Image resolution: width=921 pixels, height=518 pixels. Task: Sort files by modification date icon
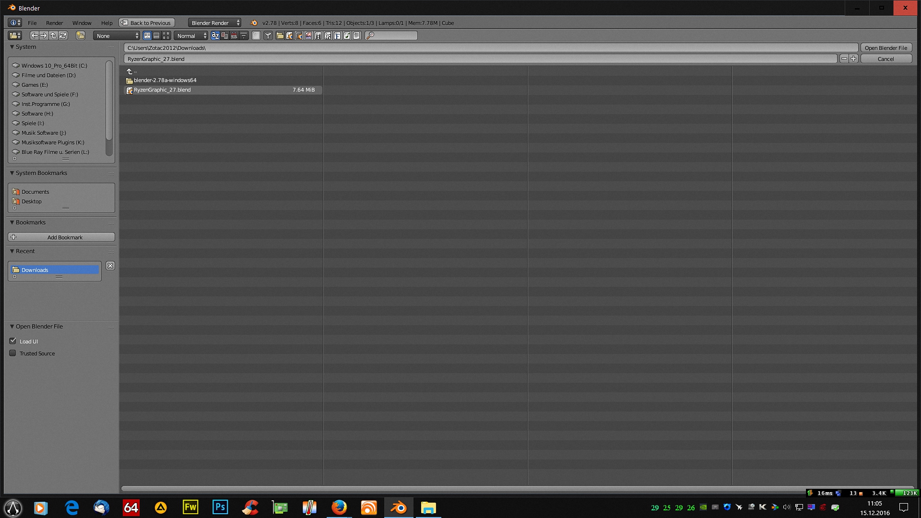[234, 35]
